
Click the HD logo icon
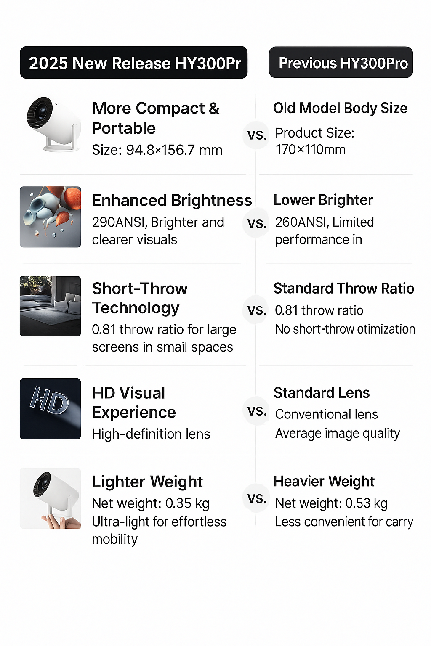(x=50, y=409)
